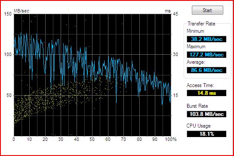Click the Start button
The height and width of the screenshot is (156, 234).
click(207, 10)
